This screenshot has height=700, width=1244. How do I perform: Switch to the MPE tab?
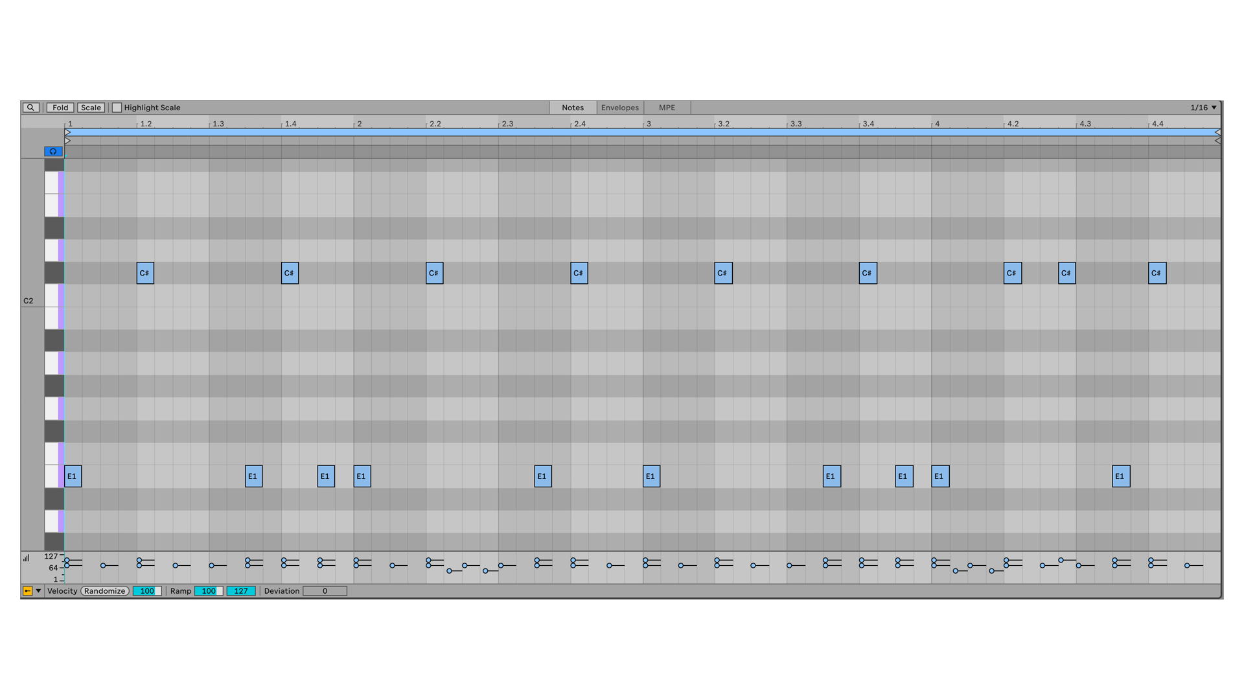[x=667, y=108]
